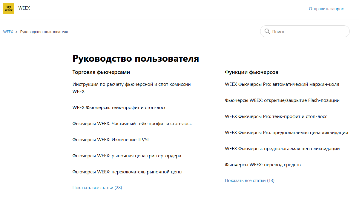Open Фьючерсы WEEX: Изменение TP/SL article
The width and height of the screenshot is (359, 199).
click(x=111, y=140)
